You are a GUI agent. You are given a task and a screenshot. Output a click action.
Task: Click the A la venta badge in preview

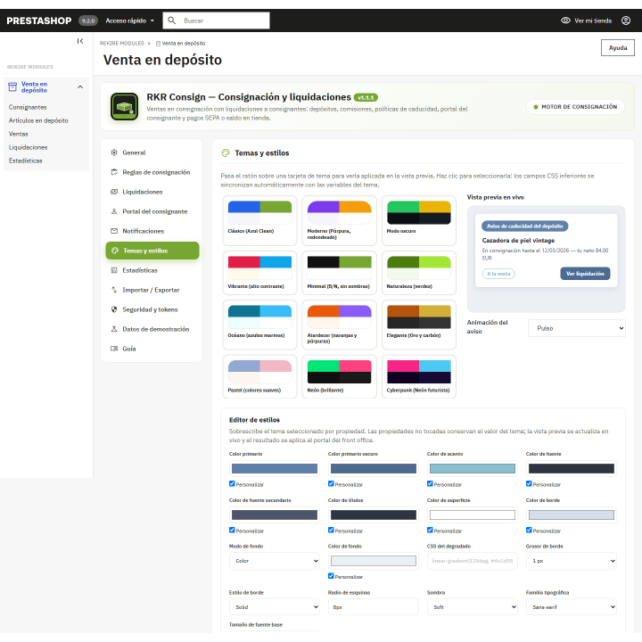point(498,274)
